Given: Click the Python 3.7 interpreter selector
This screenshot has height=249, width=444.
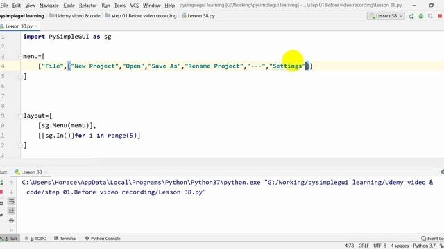Looking at the screenshot, I should coord(424,246).
